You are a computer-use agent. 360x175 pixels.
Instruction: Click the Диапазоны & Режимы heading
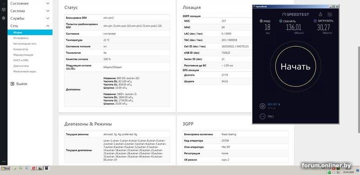point(88,124)
